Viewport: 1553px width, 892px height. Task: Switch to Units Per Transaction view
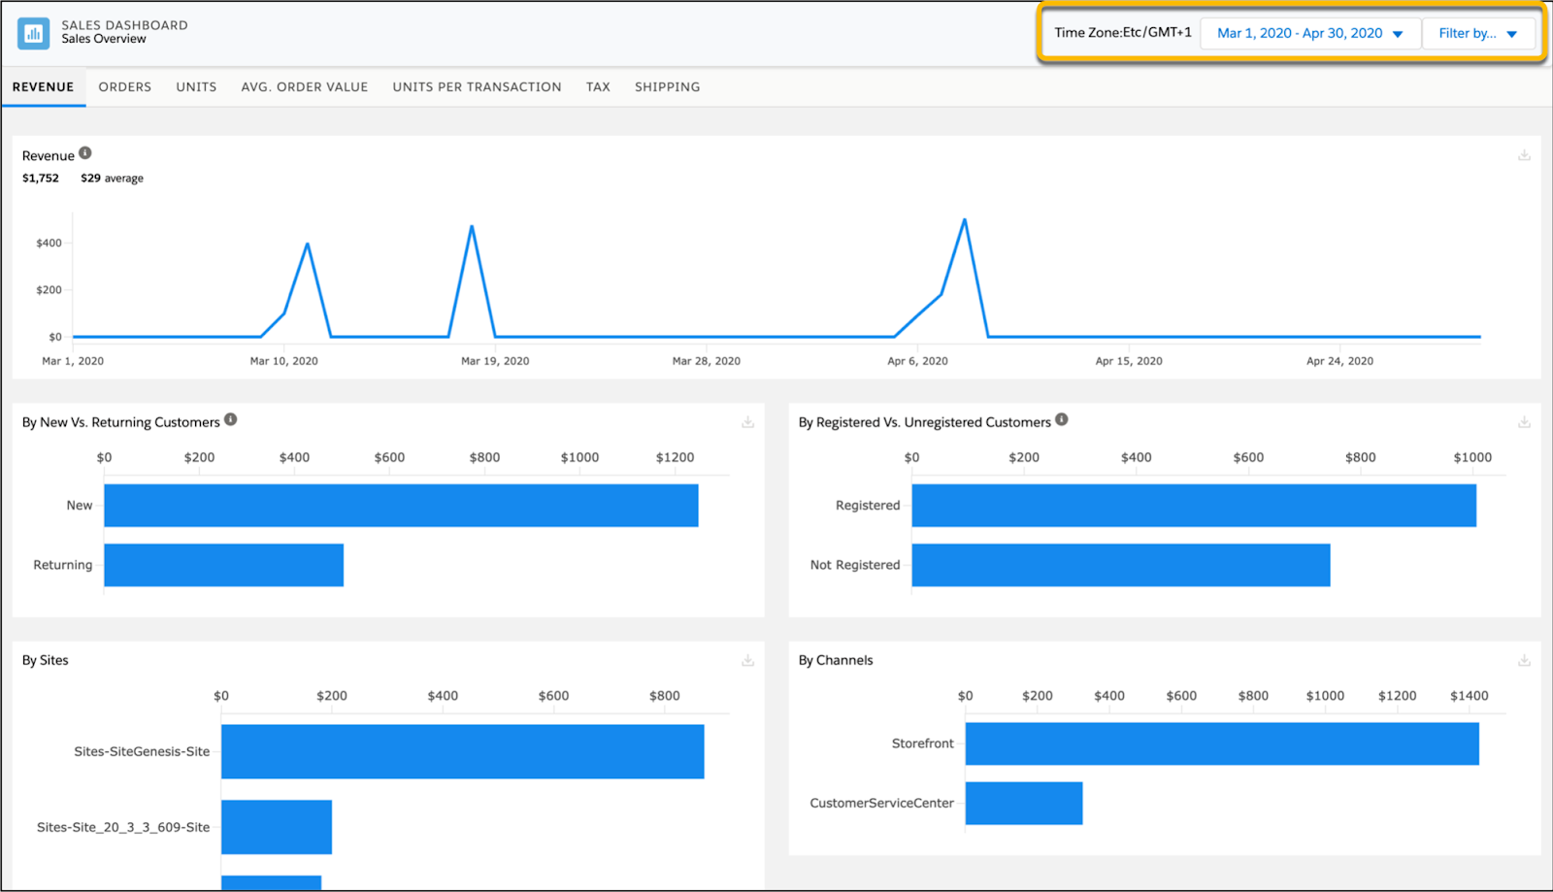click(x=477, y=86)
